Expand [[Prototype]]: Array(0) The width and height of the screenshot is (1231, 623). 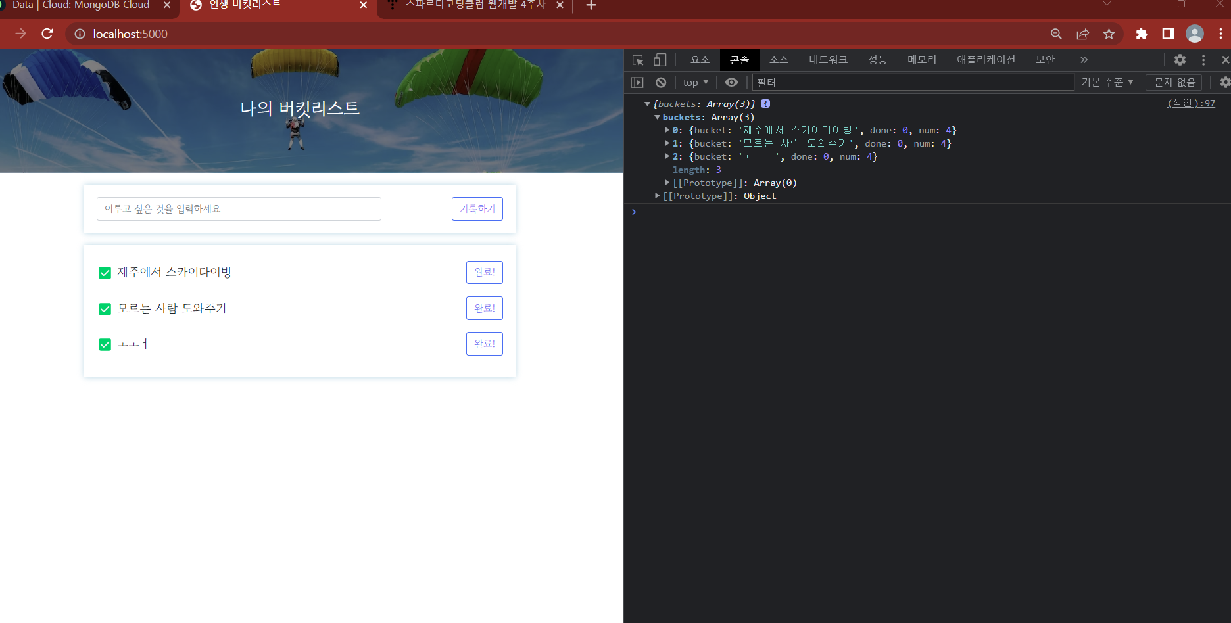pyautogui.click(x=667, y=183)
